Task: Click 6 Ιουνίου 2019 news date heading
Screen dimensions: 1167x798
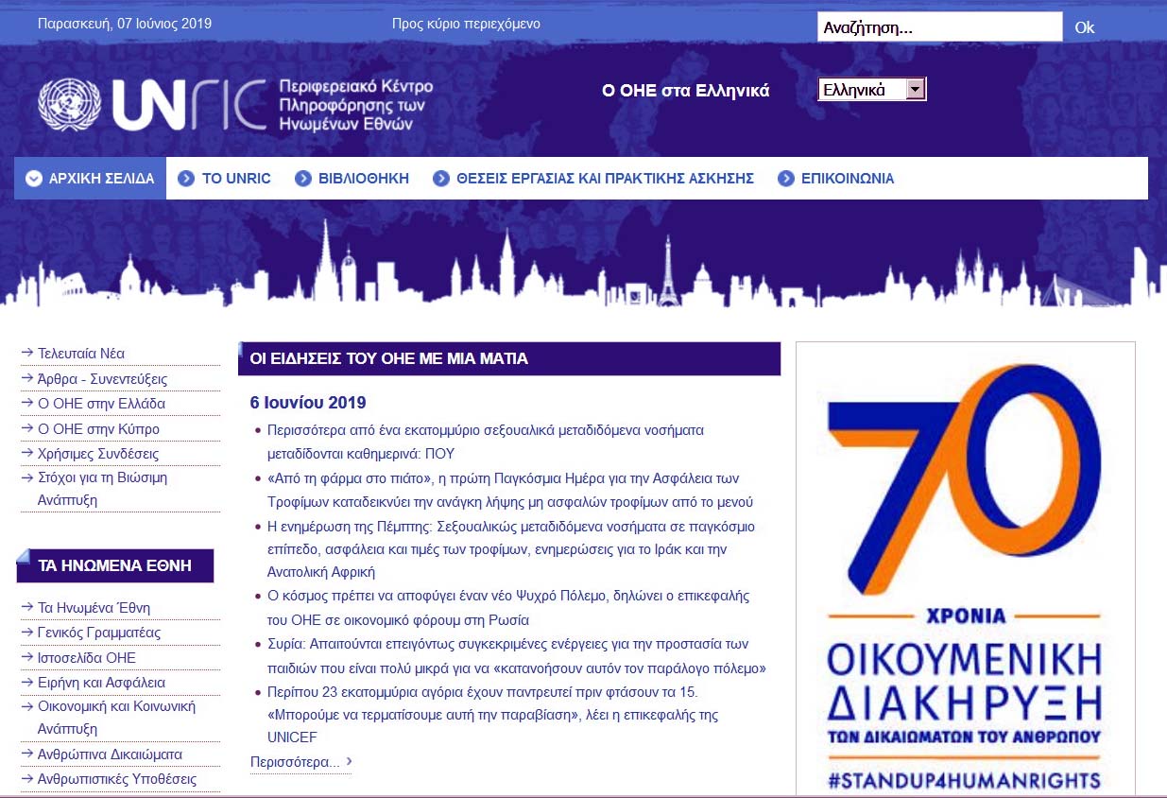Action: [308, 403]
